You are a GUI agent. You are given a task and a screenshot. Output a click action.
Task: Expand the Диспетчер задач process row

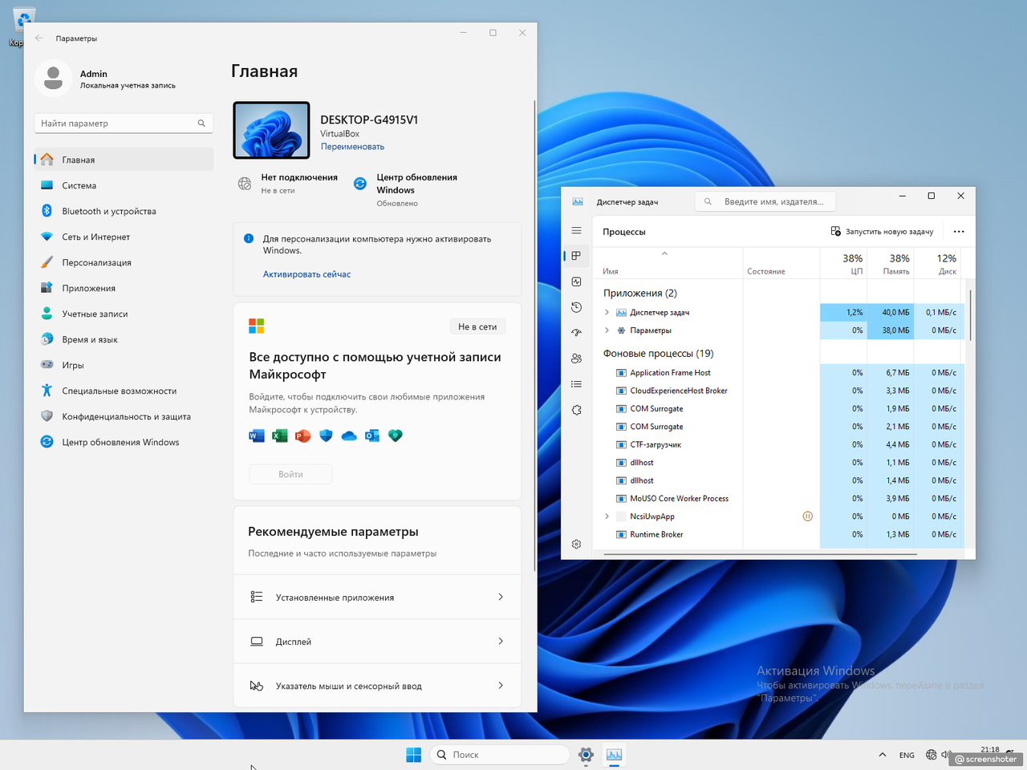pos(607,312)
